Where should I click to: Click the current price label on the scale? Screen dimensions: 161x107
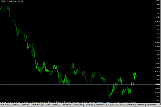tap(158, 84)
